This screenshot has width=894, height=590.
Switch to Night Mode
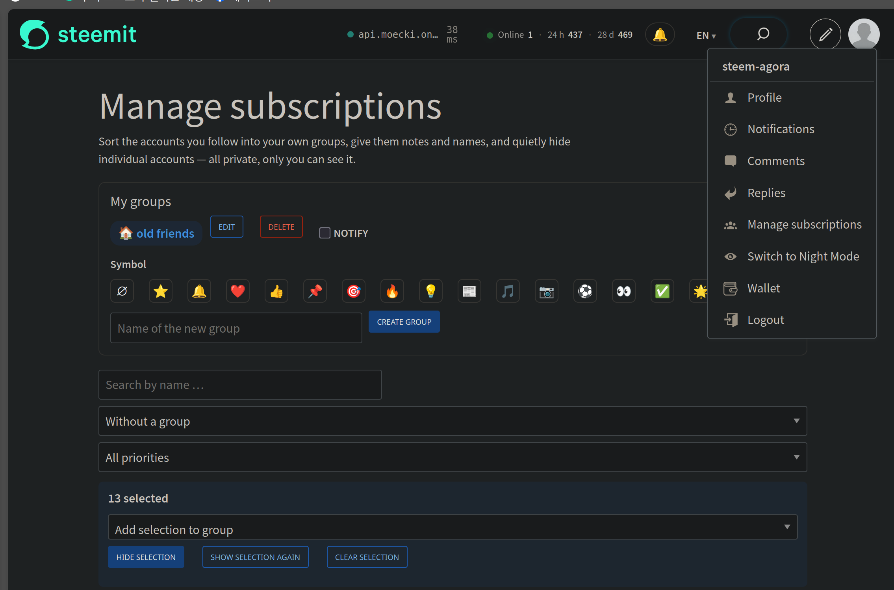coord(792,256)
